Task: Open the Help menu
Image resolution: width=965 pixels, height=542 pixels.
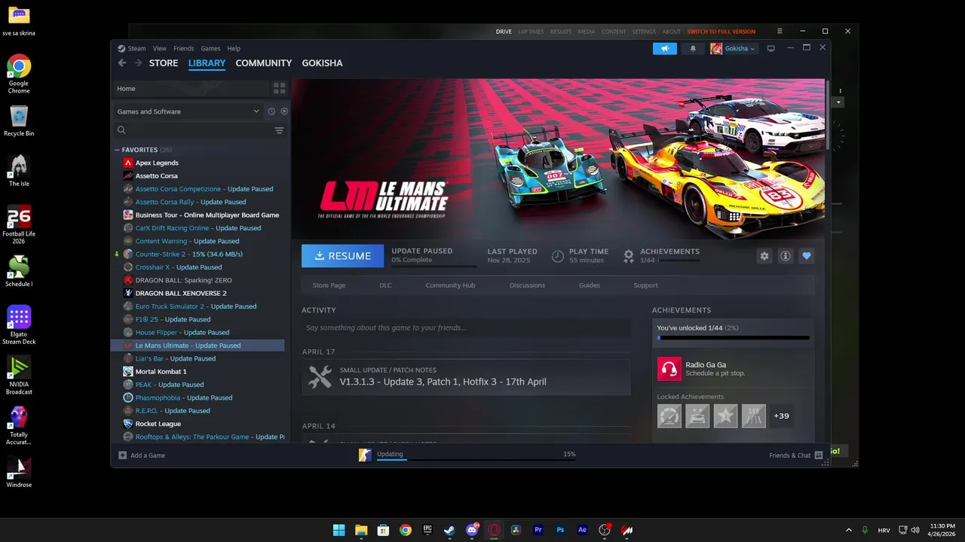Action: point(234,48)
